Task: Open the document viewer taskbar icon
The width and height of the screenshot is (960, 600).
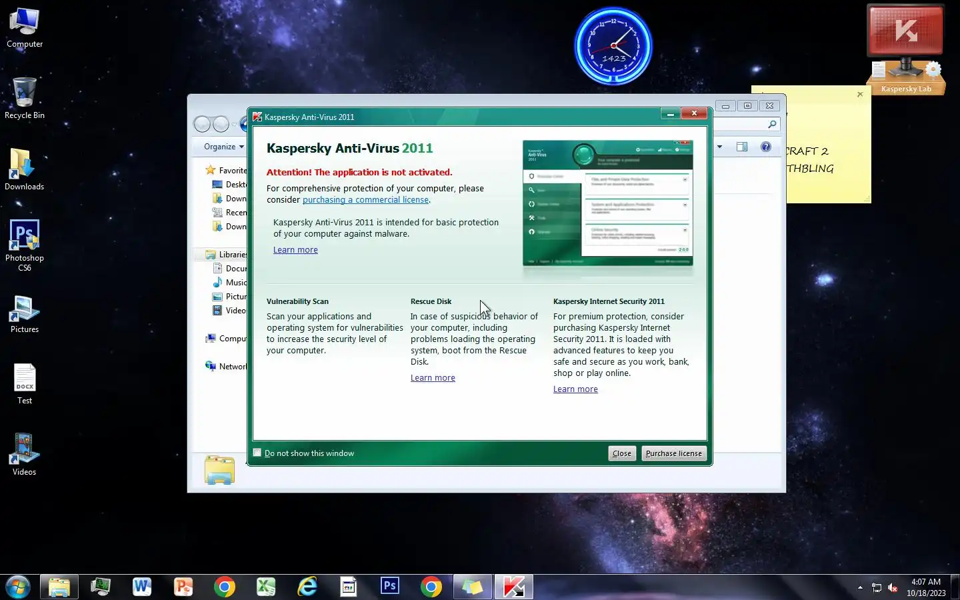Action: 349,587
